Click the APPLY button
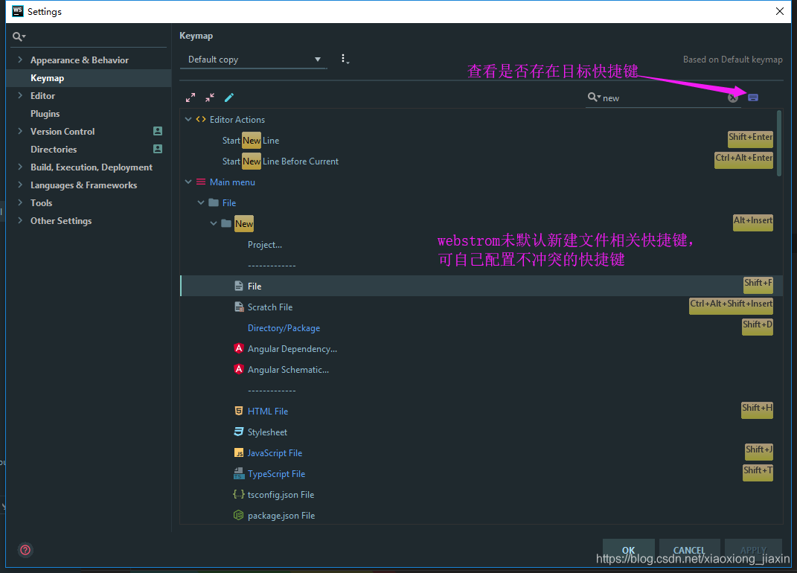 pos(753,550)
